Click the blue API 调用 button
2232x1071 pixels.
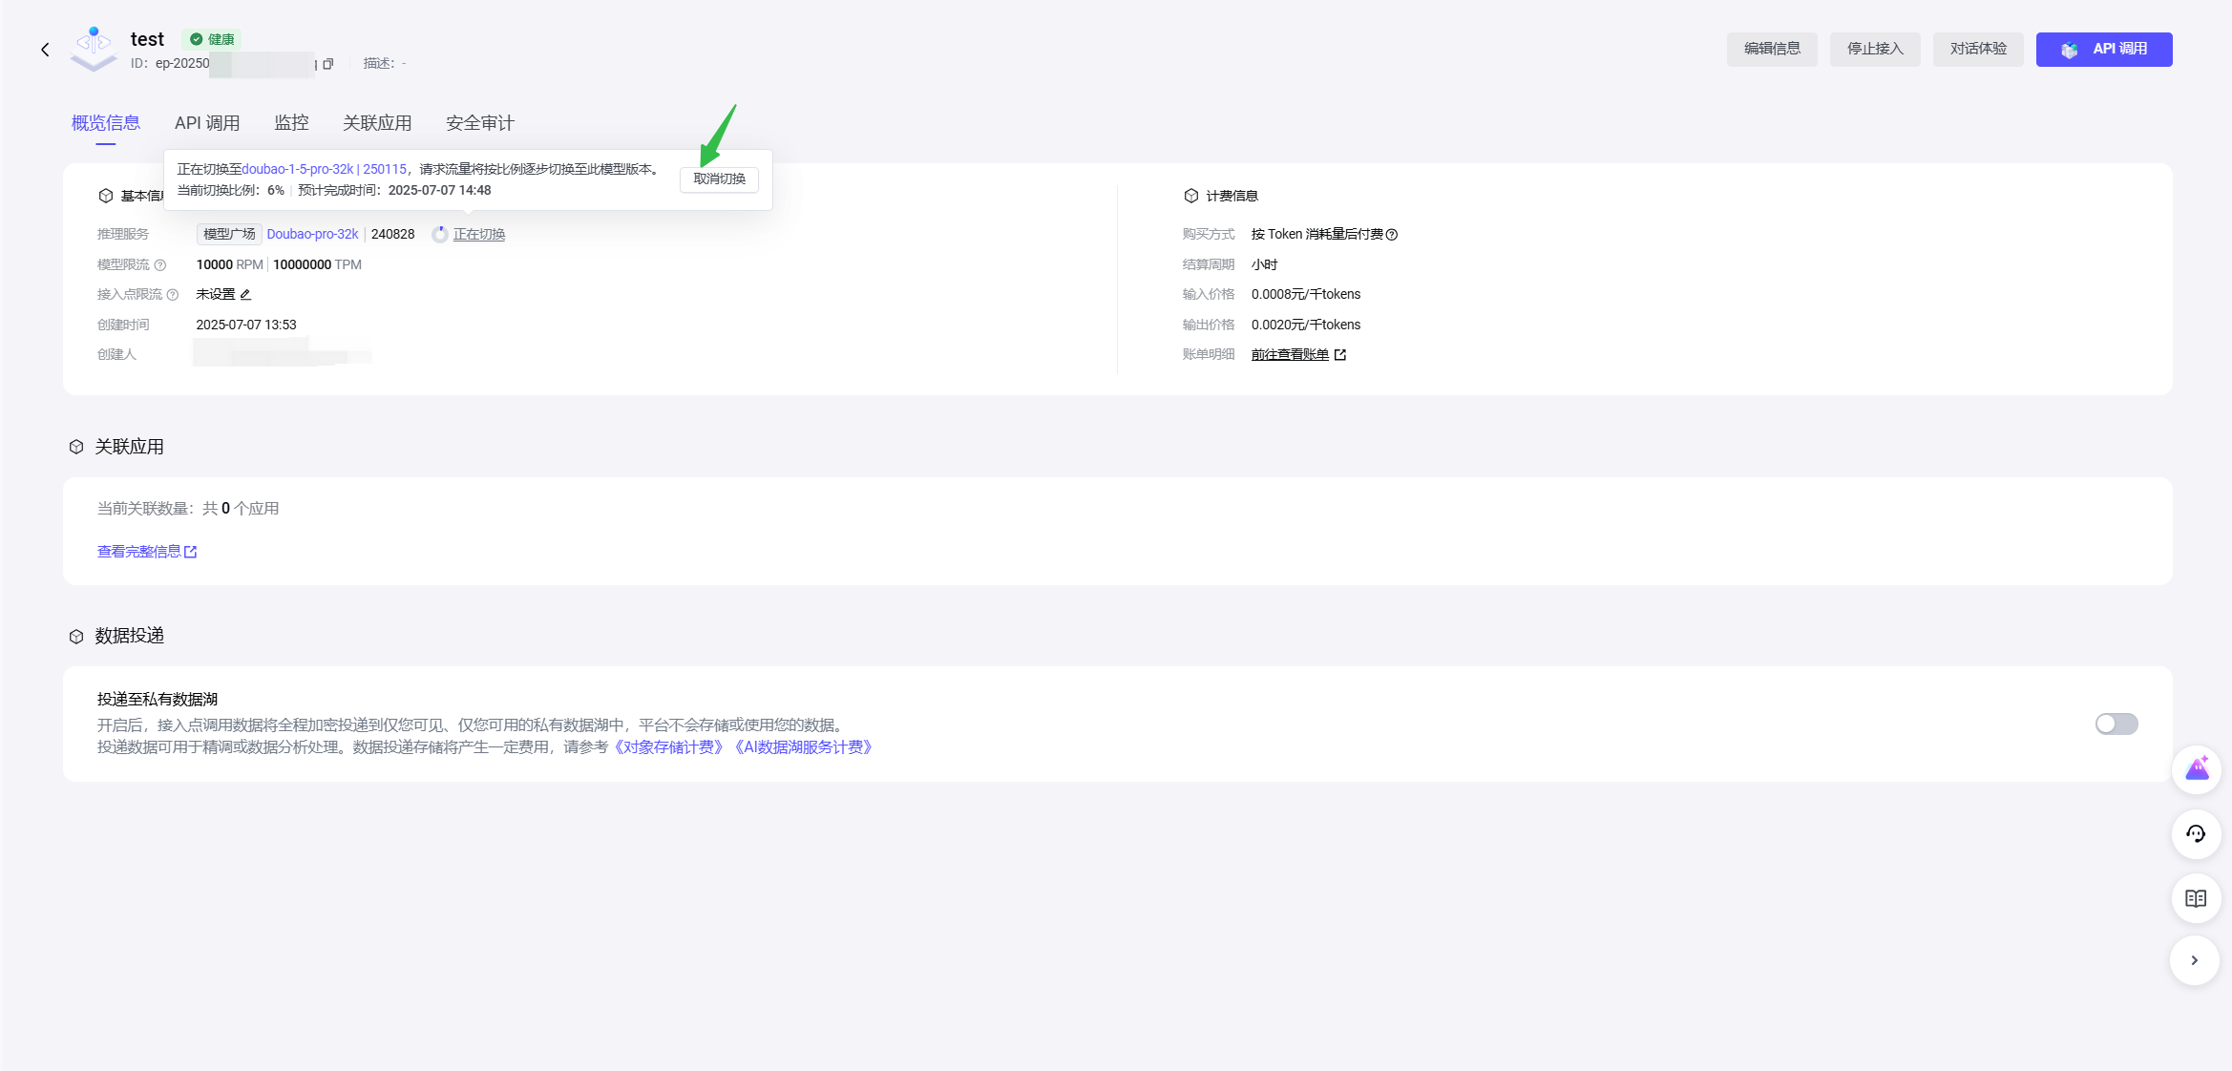point(2103,50)
